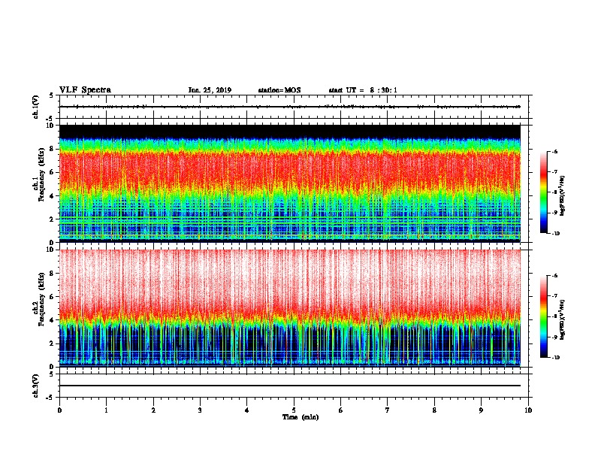Screen dimensions: 595x460
Task: Click the "-6" label on ch.2 color scale
Action: point(554,276)
